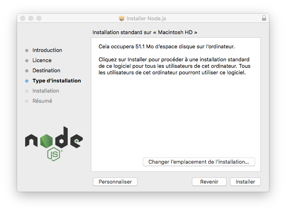The width and height of the screenshot is (286, 212).
Task: Click the Personnaliser button
Action: (x=115, y=182)
